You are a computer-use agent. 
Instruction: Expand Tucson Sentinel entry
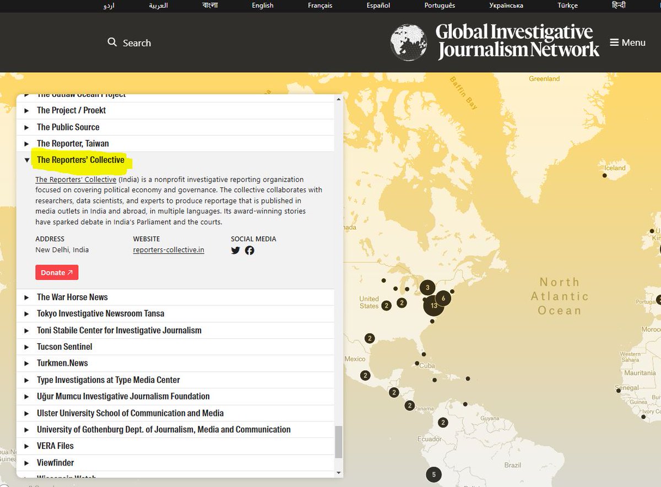click(175, 347)
